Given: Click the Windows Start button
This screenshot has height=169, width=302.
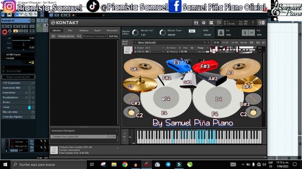Looking at the screenshot, I should [5, 164].
